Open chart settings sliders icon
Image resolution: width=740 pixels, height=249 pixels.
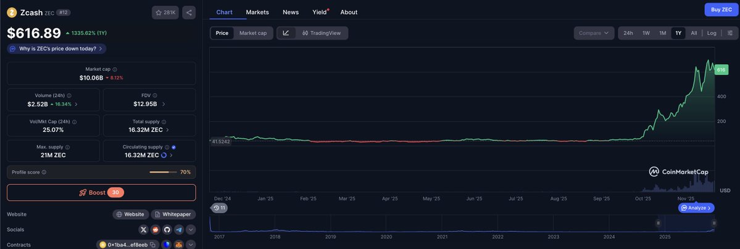click(730, 33)
